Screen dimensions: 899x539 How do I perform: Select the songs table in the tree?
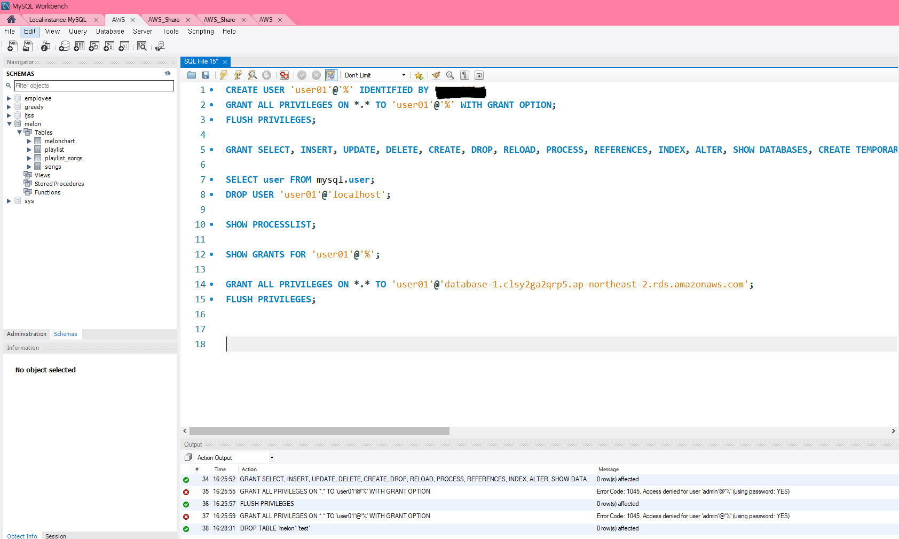tap(53, 167)
